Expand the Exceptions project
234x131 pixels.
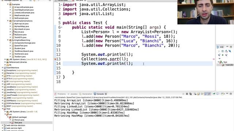click(3, 70)
